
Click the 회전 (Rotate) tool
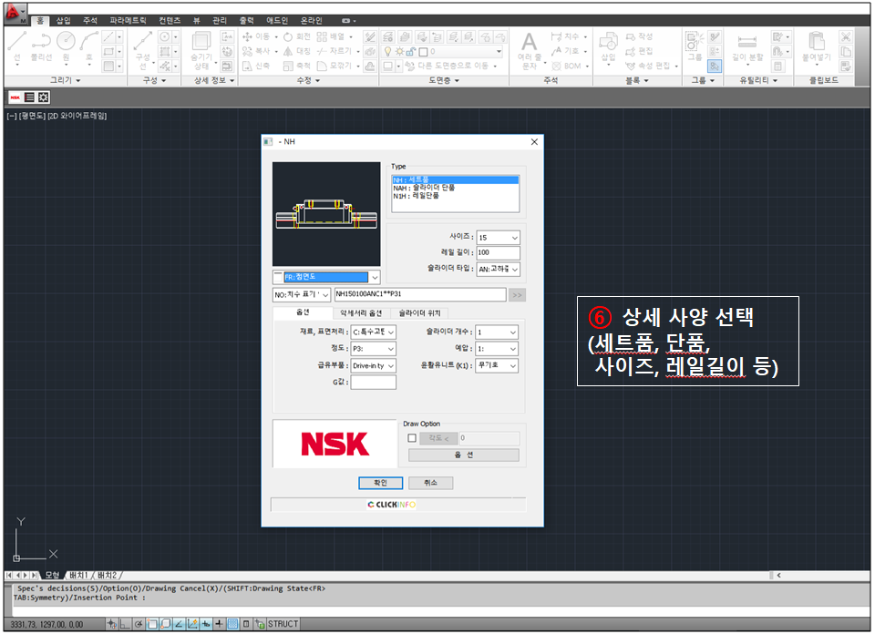coord(297,36)
